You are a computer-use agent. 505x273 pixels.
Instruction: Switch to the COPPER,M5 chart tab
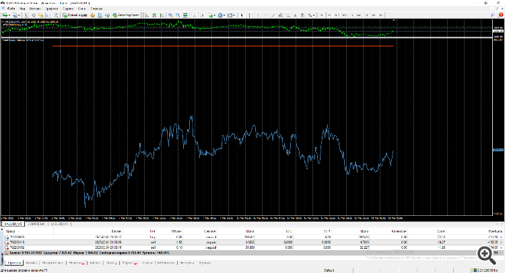point(36,224)
